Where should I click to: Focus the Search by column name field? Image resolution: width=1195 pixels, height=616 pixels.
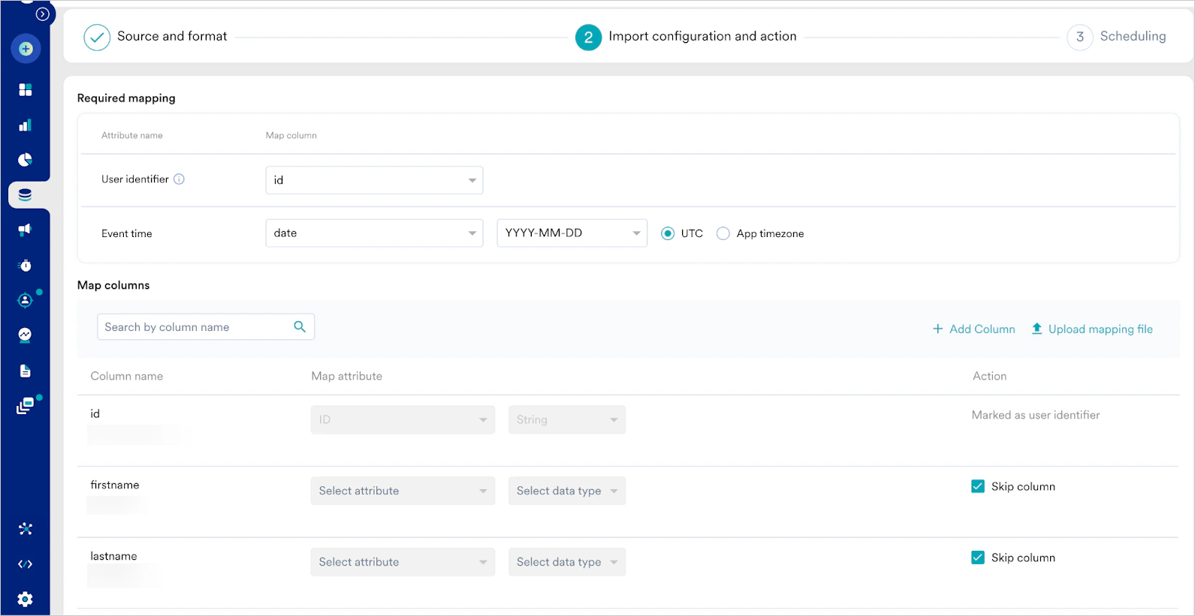coord(206,326)
